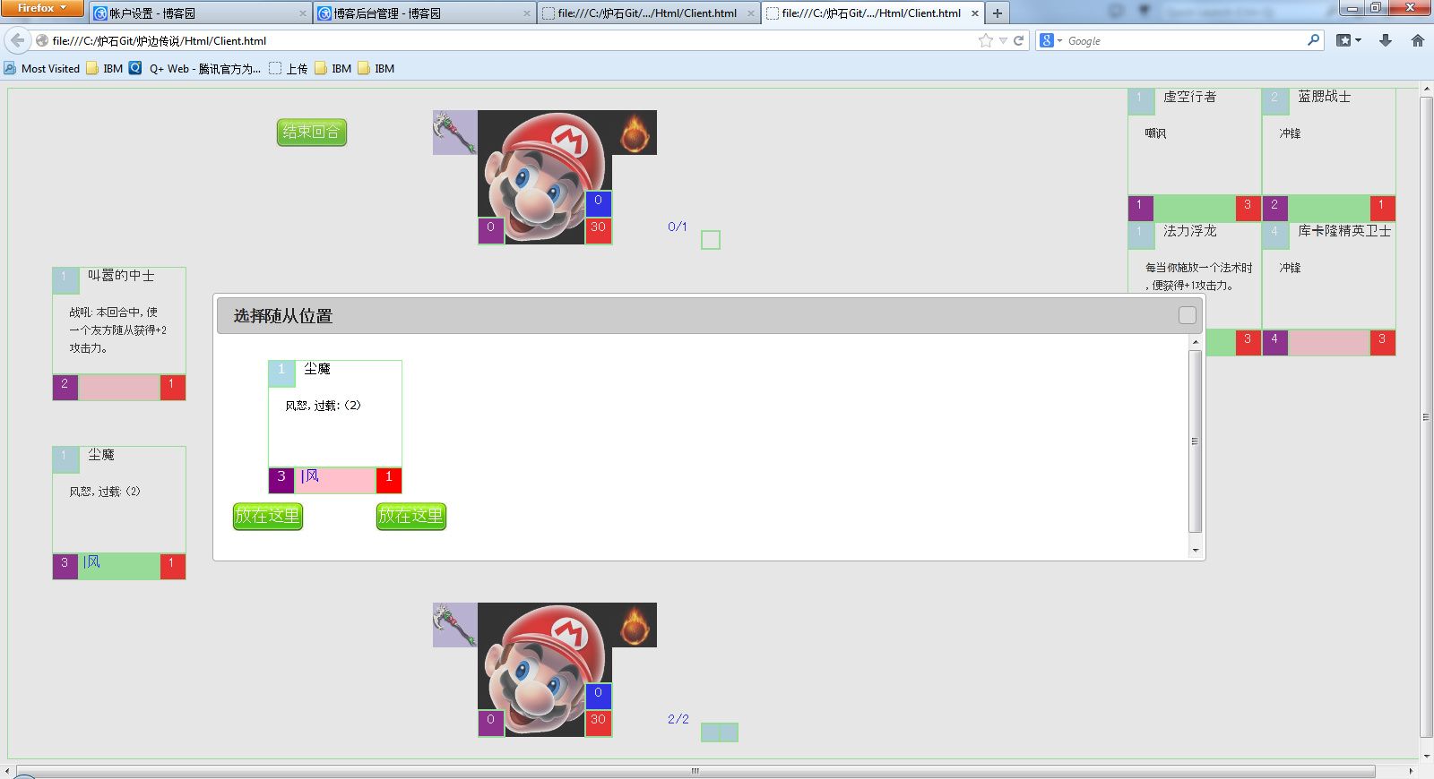Bookmark this page with the star icon
The height and width of the screenshot is (779, 1434).
click(986, 40)
